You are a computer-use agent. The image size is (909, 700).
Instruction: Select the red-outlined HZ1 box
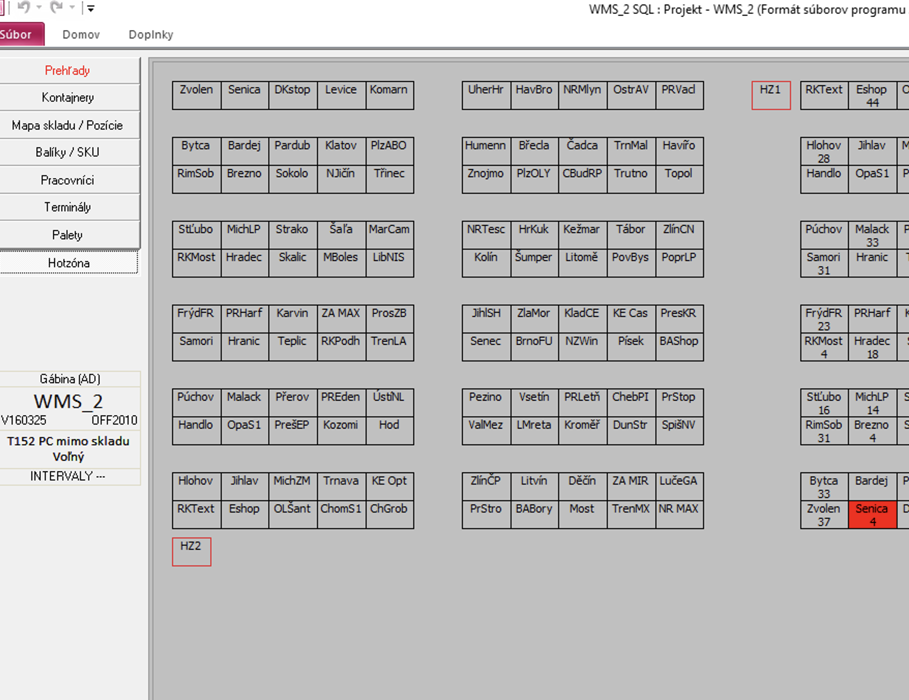tap(771, 95)
